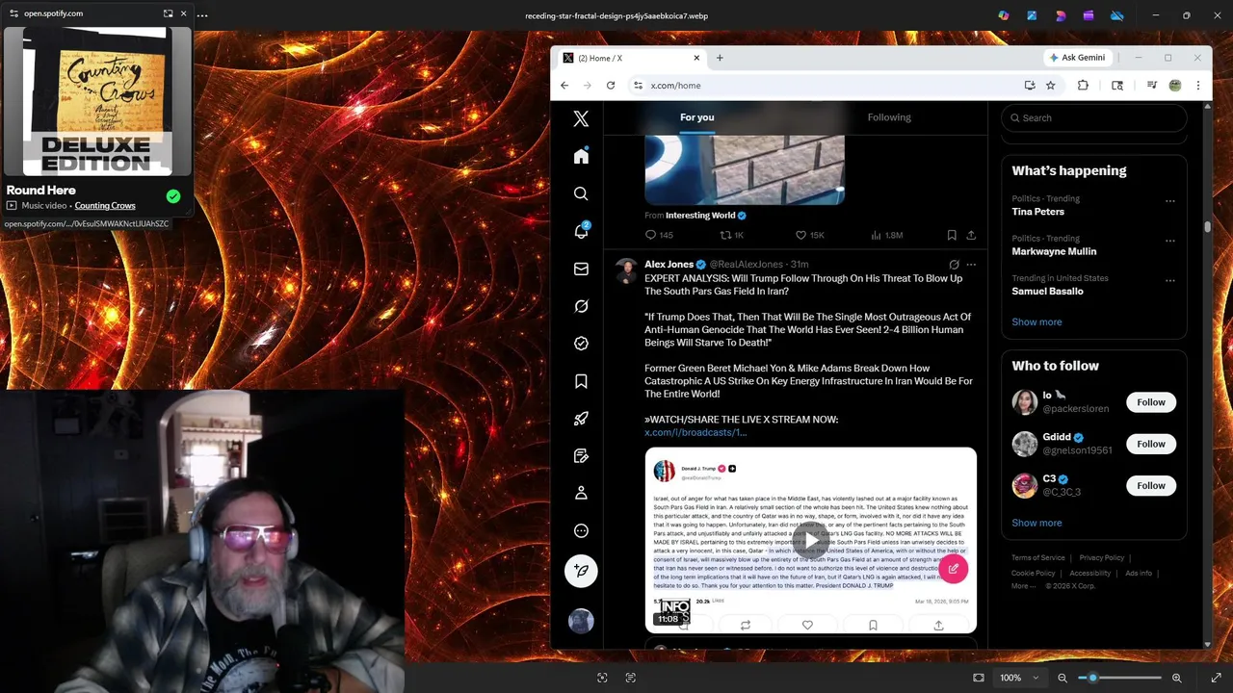Viewport: 1233px width, 693px height.
Task: Follow the Io @packersloren account
Action: 1150,402
